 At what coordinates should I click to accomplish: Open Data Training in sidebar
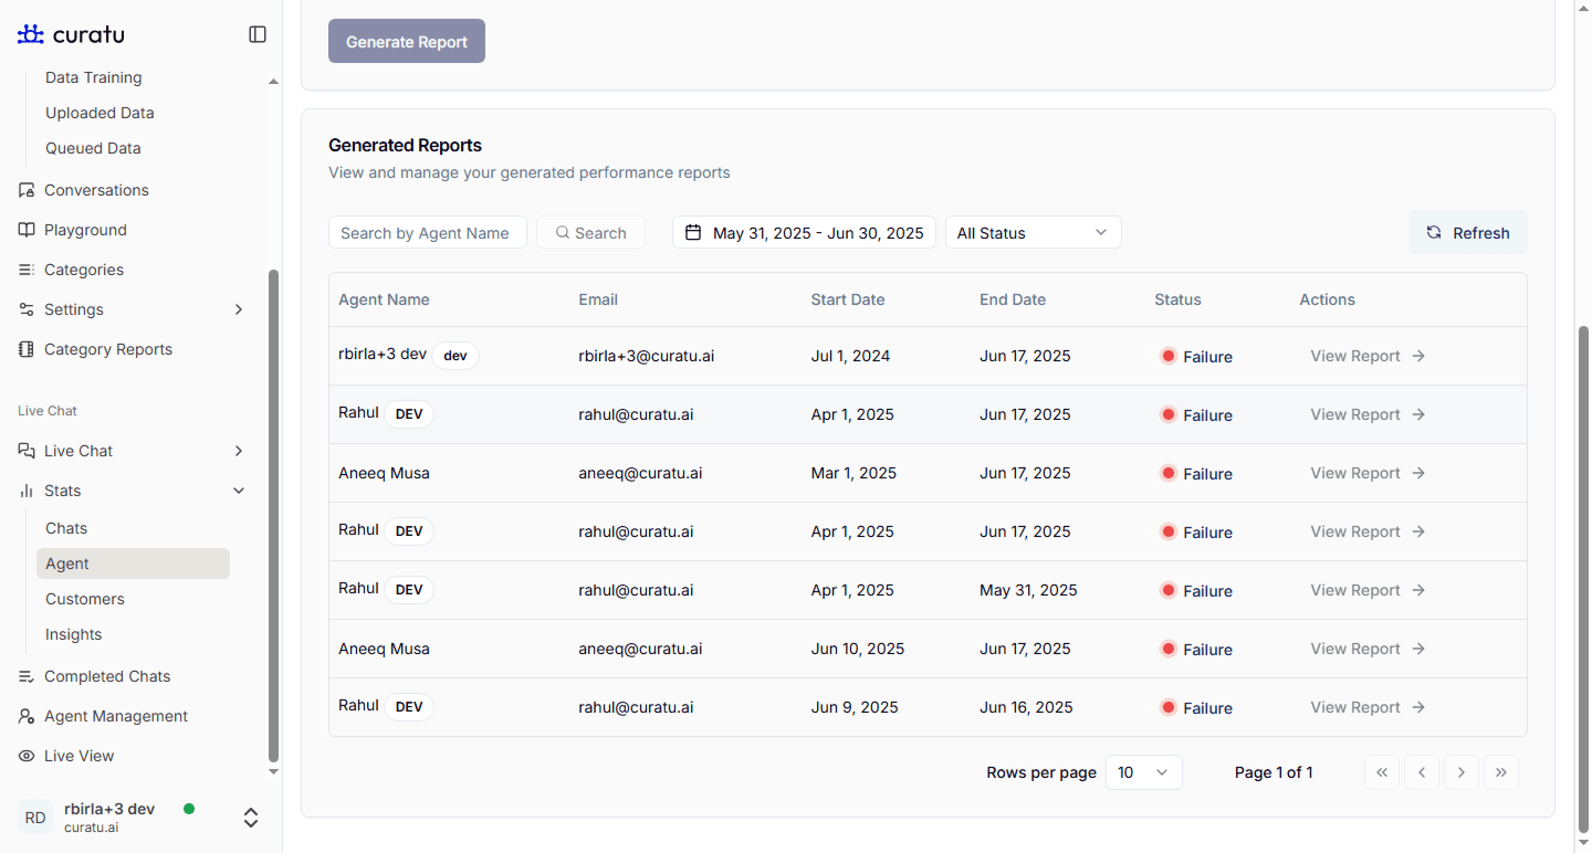click(x=93, y=78)
